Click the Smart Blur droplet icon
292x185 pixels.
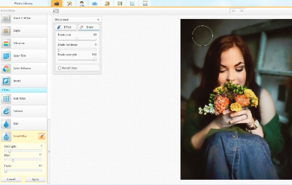pyautogui.click(x=6, y=137)
